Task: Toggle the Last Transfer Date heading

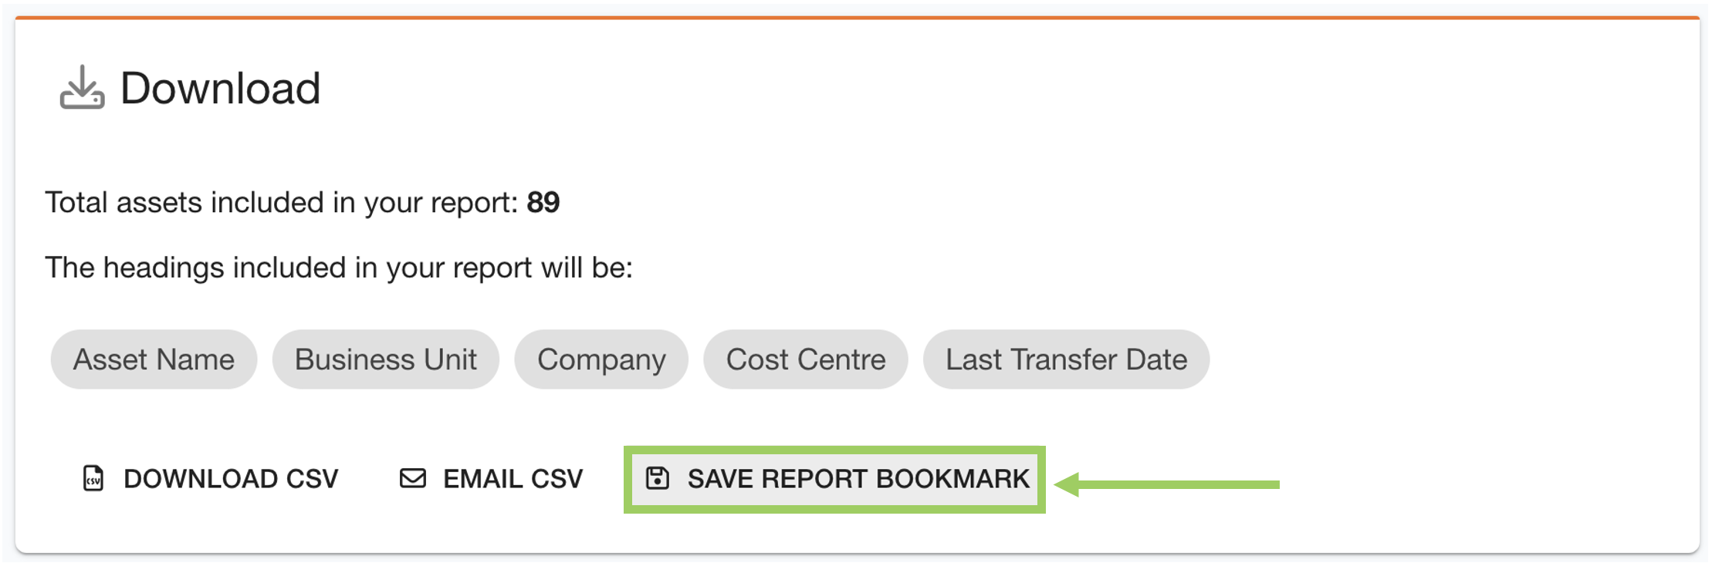Action: click(x=1067, y=359)
